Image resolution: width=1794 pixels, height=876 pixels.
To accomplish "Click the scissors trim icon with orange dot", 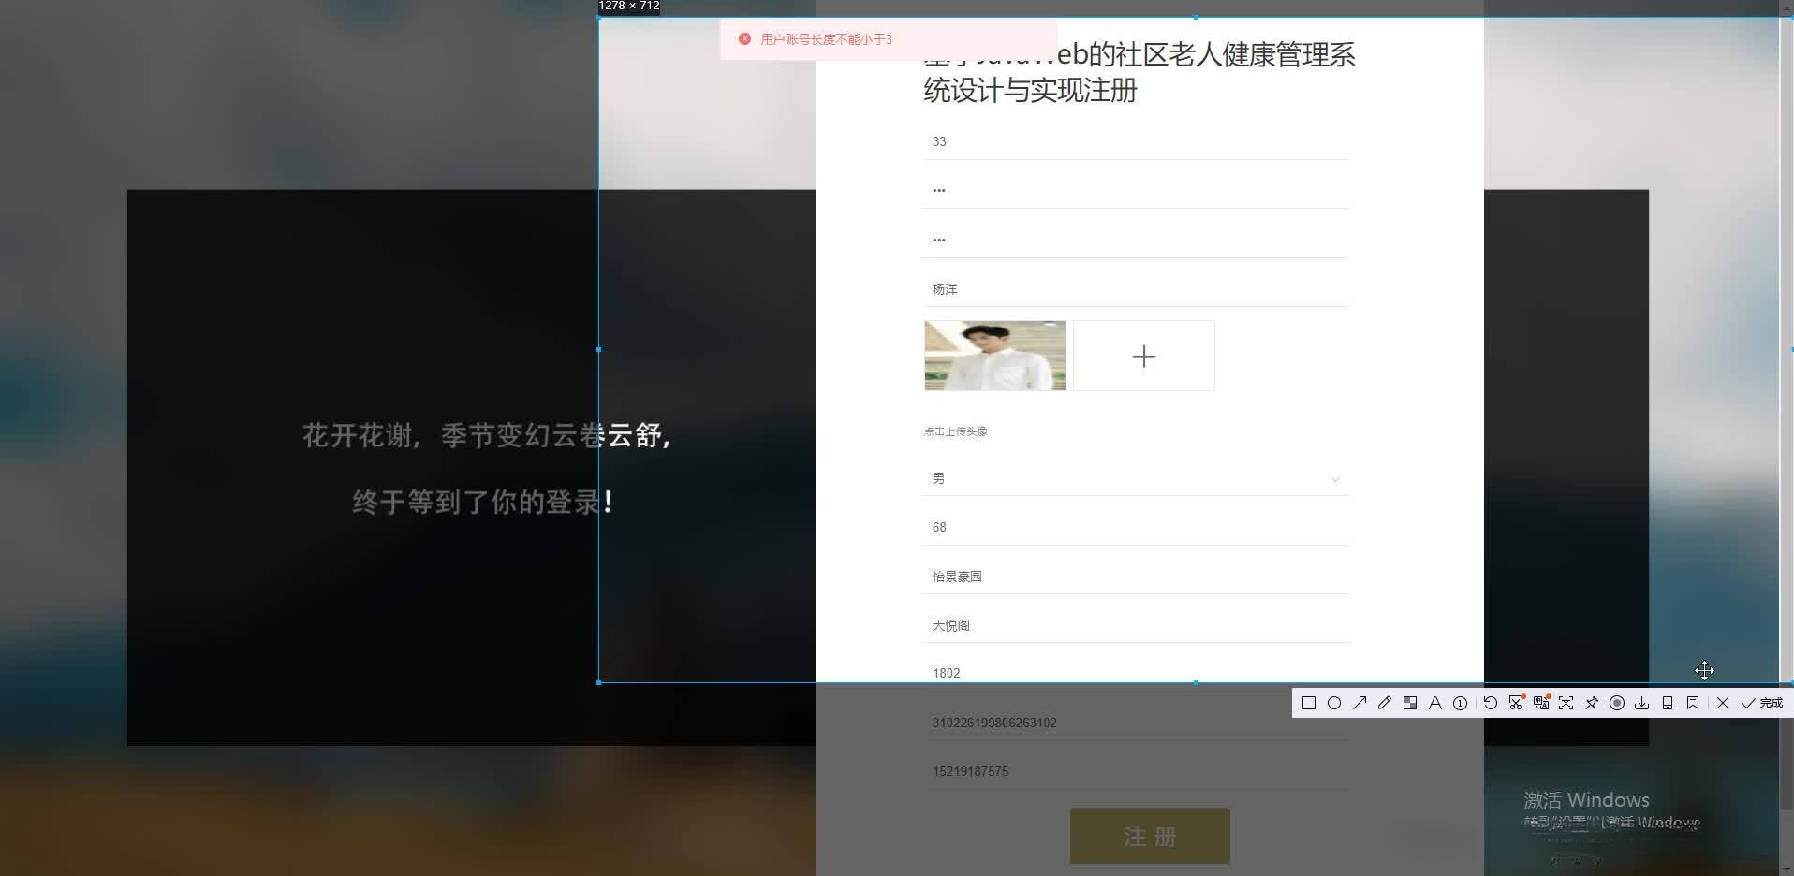I will pos(1516,702).
